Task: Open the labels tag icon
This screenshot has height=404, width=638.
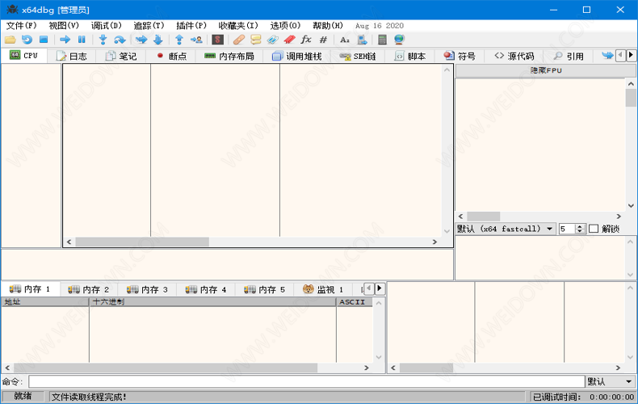Action: (273, 40)
